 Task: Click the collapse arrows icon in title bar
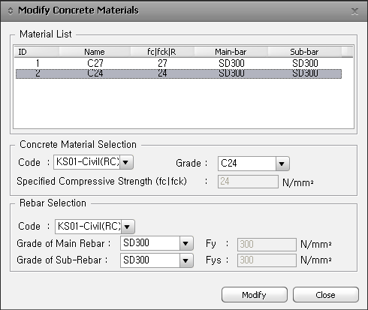pos(11,11)
